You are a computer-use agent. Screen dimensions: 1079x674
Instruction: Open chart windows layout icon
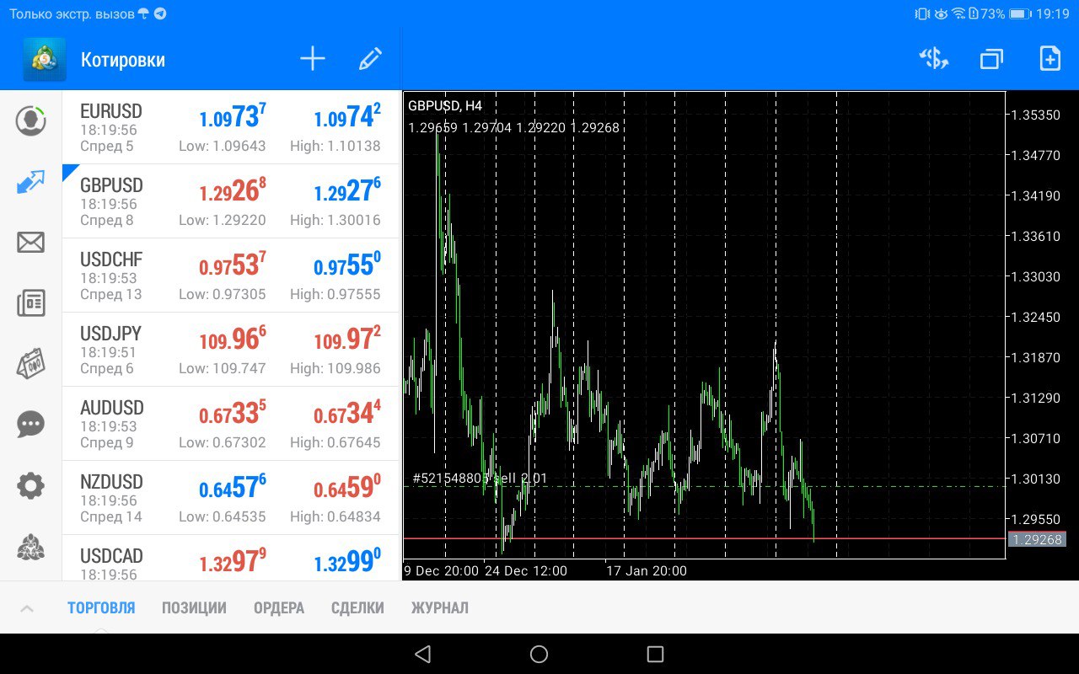click(x=991, y=59)
